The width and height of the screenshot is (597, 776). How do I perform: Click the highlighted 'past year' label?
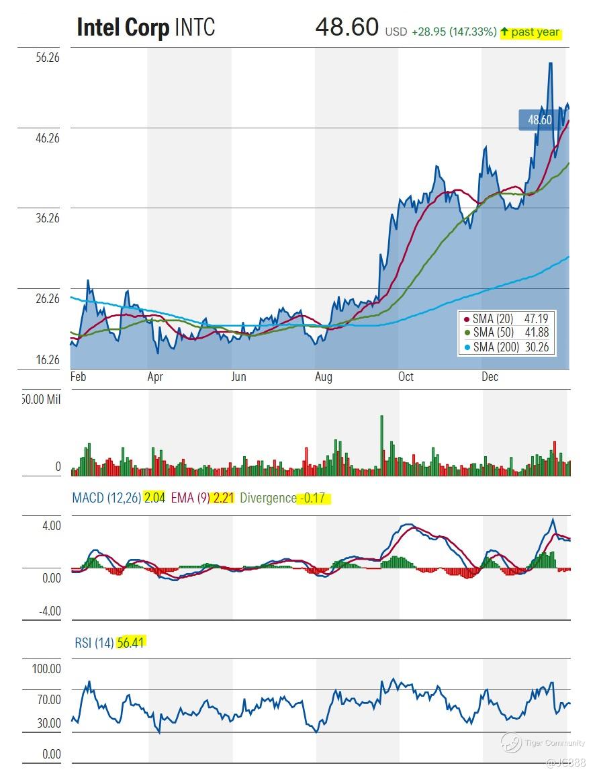[535, 33]
